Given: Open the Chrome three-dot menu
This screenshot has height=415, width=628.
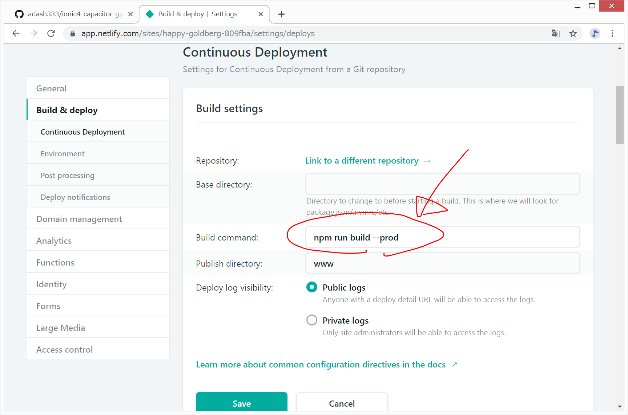Looking at the screenshot, I should (x=612, y=33).
